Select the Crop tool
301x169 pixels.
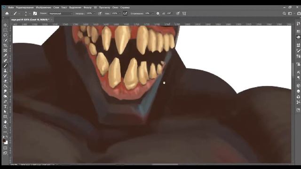[5, 46]
